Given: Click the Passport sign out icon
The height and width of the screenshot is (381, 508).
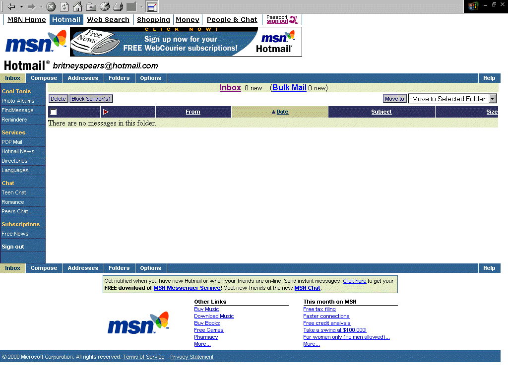Looking at the screenshot, I should coord(282,19).
